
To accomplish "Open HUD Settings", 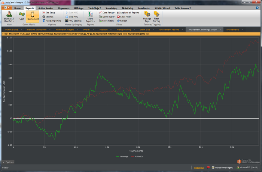I will [73, 21].
